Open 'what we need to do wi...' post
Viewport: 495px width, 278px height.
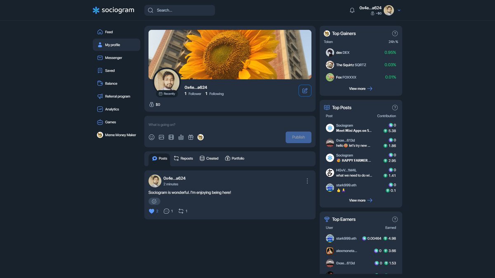(361, 173)
